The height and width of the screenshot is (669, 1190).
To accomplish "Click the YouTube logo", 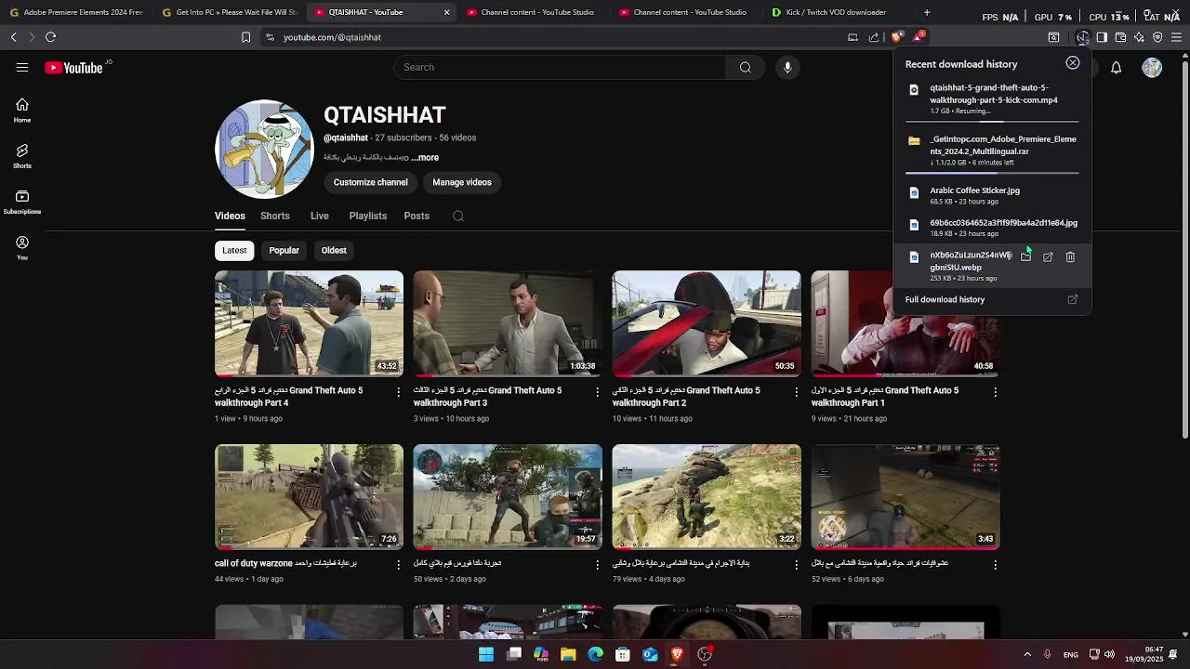I will (73, 68).
